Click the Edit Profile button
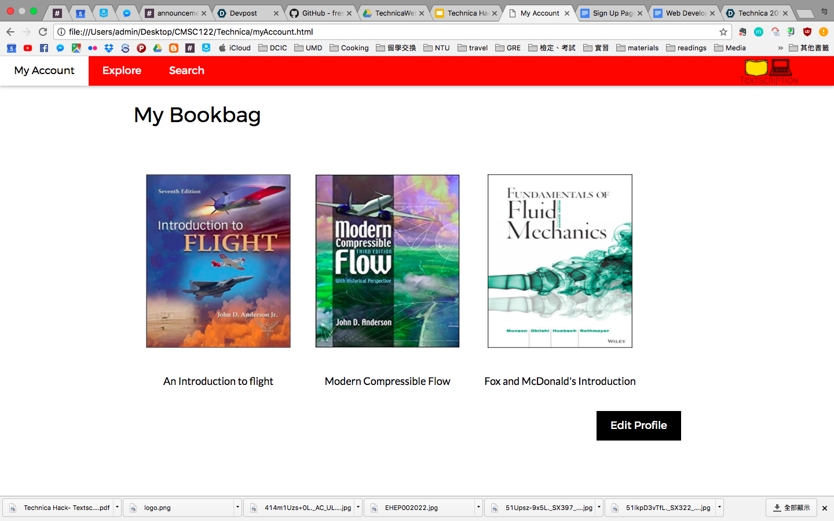834x521 pixels. click(639, 425)
